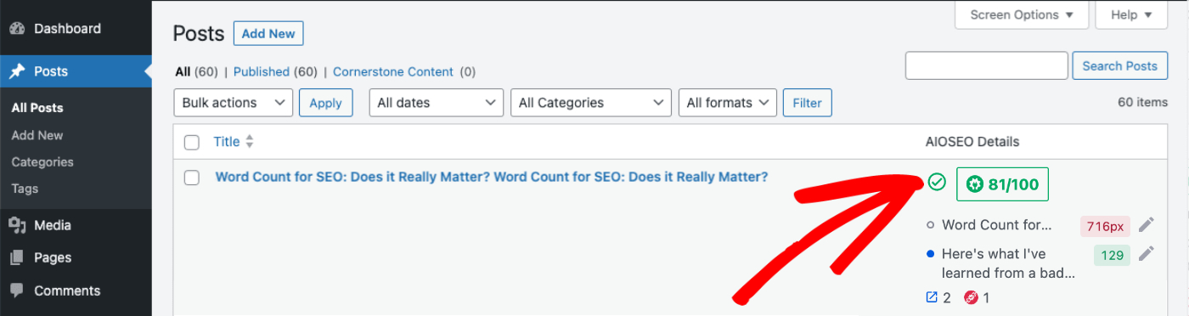Screen dimensions: 1189x316
Task: Click the Search Posts button
Action: (1119, 65)
